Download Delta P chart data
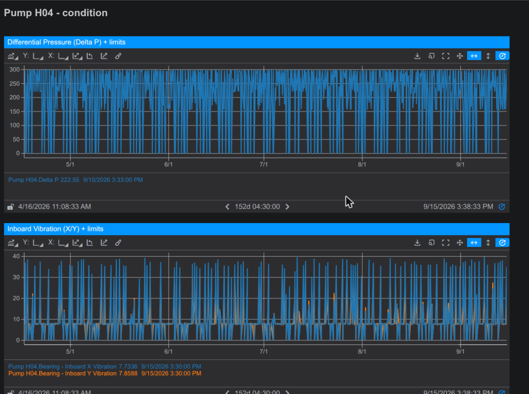This screenshot has height=394, width=529. (x=418, y=56)
